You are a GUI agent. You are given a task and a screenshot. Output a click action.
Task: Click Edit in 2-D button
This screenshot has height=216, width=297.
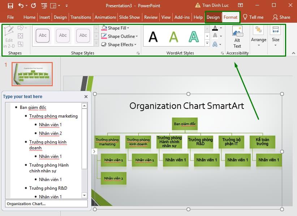9,36
